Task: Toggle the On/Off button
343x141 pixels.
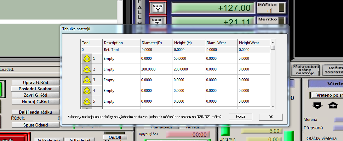Action: (x=115, y=137)
